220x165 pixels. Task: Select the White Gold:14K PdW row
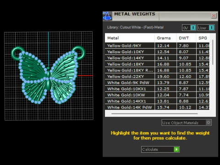coord(157,107)
